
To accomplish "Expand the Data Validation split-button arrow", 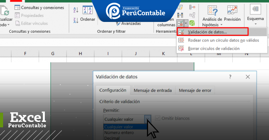I will click(186, 23).
